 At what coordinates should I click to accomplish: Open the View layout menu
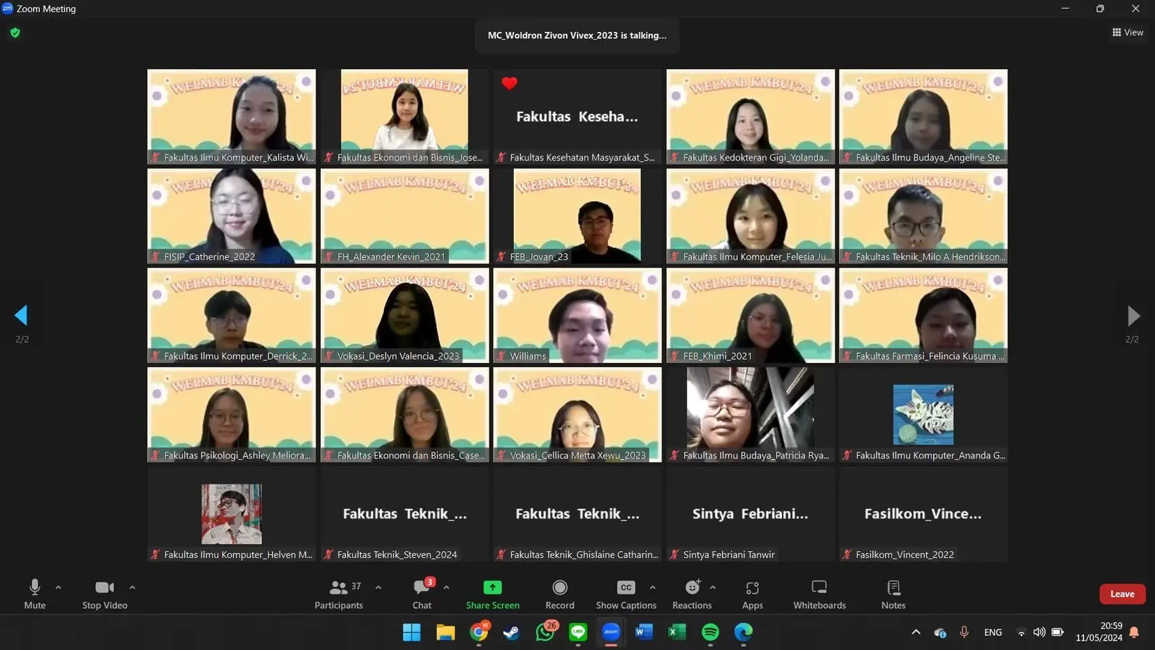[x=1127, y=32]
